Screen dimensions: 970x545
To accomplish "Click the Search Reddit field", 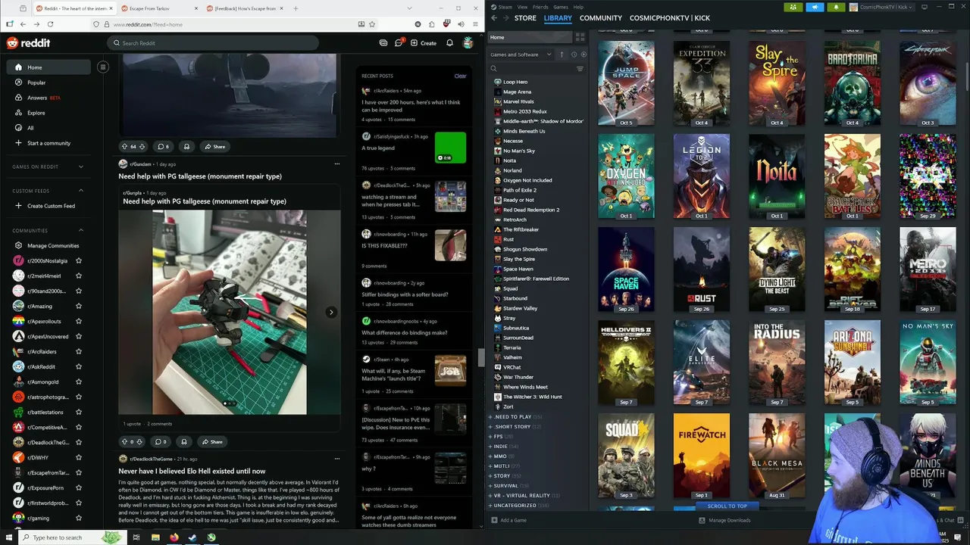I will click(x=213, y=43).
